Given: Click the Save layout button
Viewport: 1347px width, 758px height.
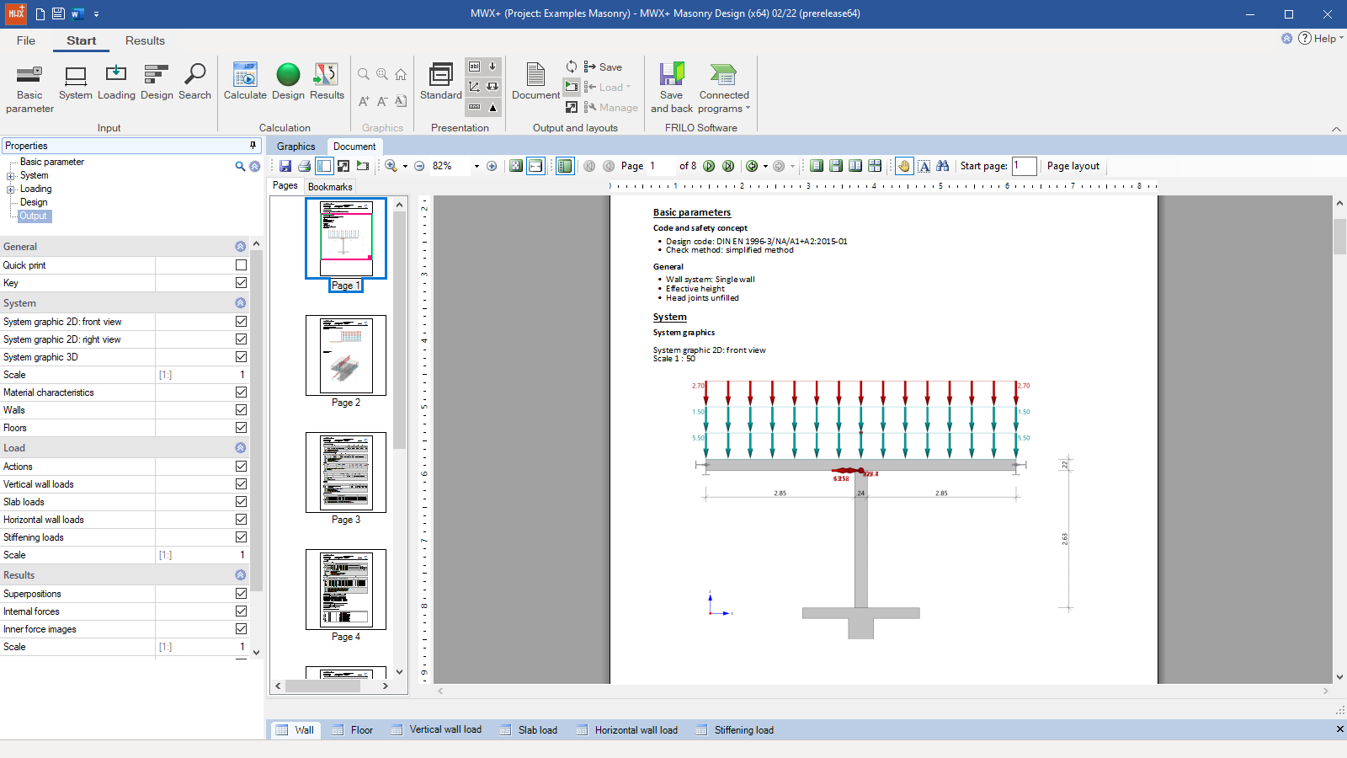Looking at the screenshot, I should (603, 67).
